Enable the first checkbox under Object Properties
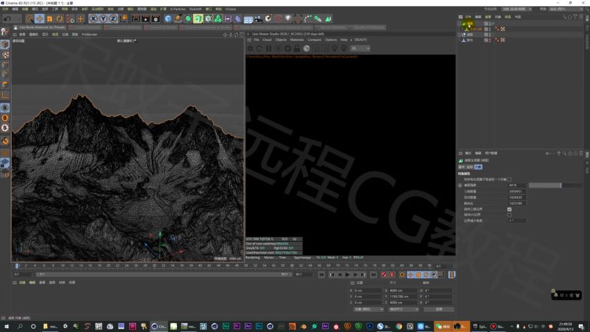Screen dimensions: 590x332 pos(509,180)
